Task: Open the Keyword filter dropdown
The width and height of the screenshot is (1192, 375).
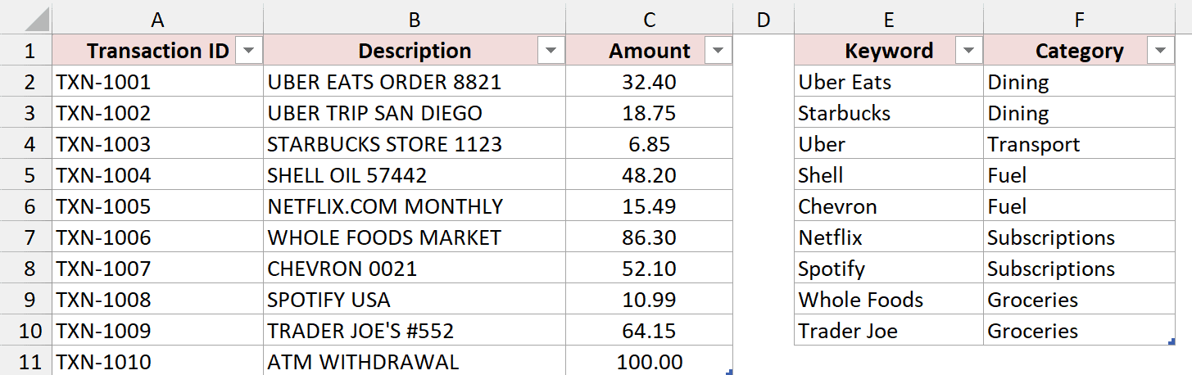Action: click(x=969, y=52)
